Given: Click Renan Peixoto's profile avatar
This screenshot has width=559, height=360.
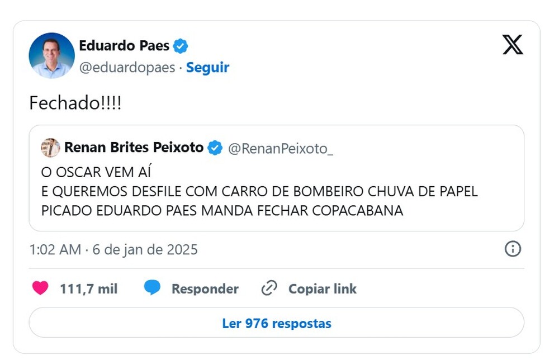Looking at the screenshot, I should (50, 147).
